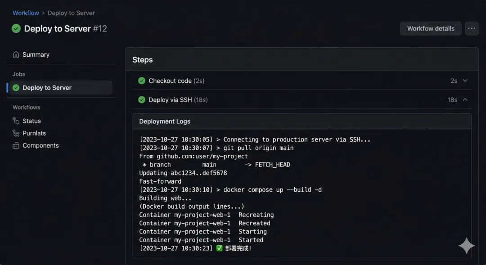The width and height of the screenshot is (486, 265).
Task: Click the Status workflow icon
Action: click(x=16, y=121)
